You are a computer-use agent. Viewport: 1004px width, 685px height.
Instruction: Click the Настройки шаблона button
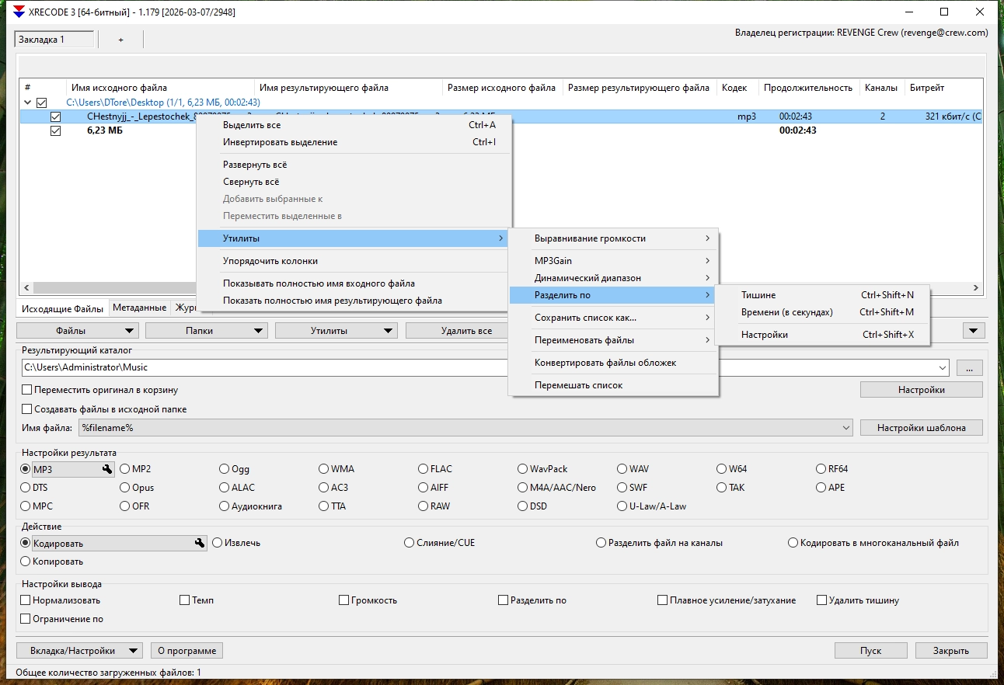pos(922,428)
